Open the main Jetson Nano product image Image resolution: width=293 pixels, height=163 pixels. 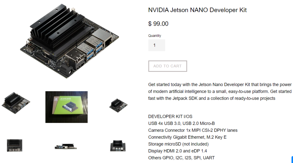tap(69, 41)
